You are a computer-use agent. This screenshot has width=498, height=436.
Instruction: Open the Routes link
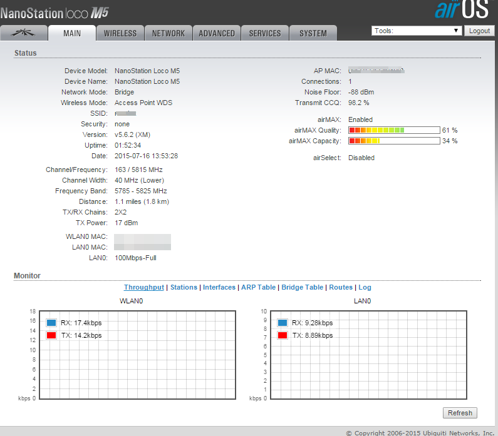(x=341, y=287)
